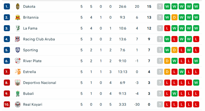
Task: Click the Bubali team crest icon
Action: click(x=18, y=94)
